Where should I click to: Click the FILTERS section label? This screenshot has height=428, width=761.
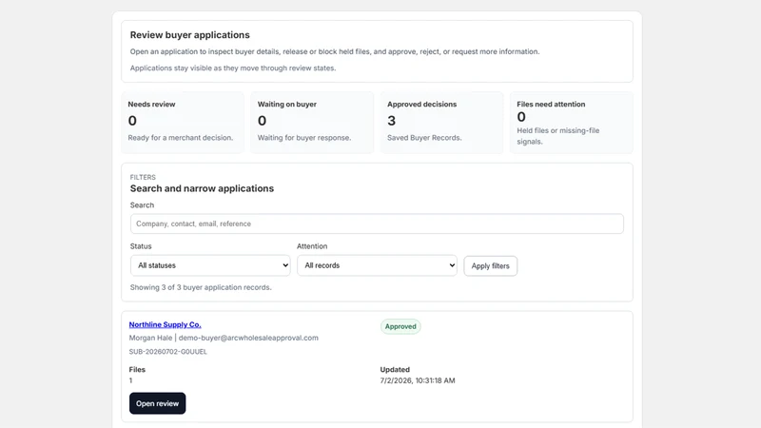tap(143, 177)
